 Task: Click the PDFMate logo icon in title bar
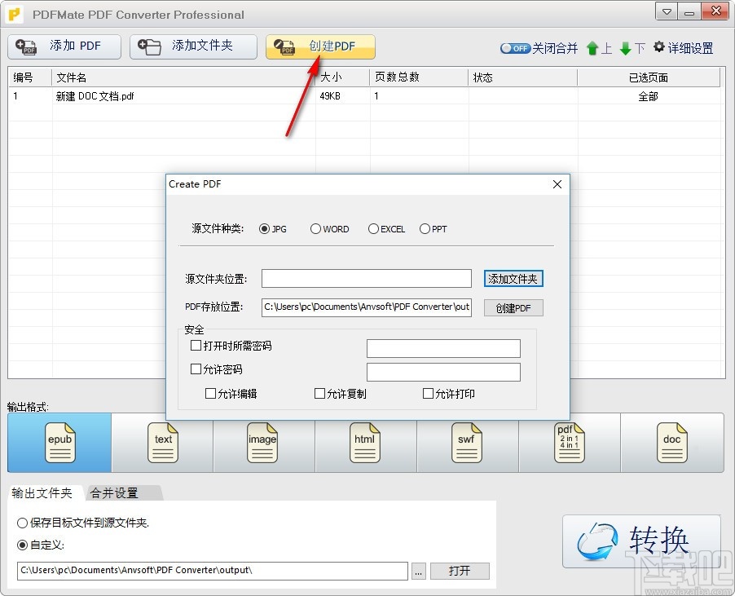pos(15,14)
